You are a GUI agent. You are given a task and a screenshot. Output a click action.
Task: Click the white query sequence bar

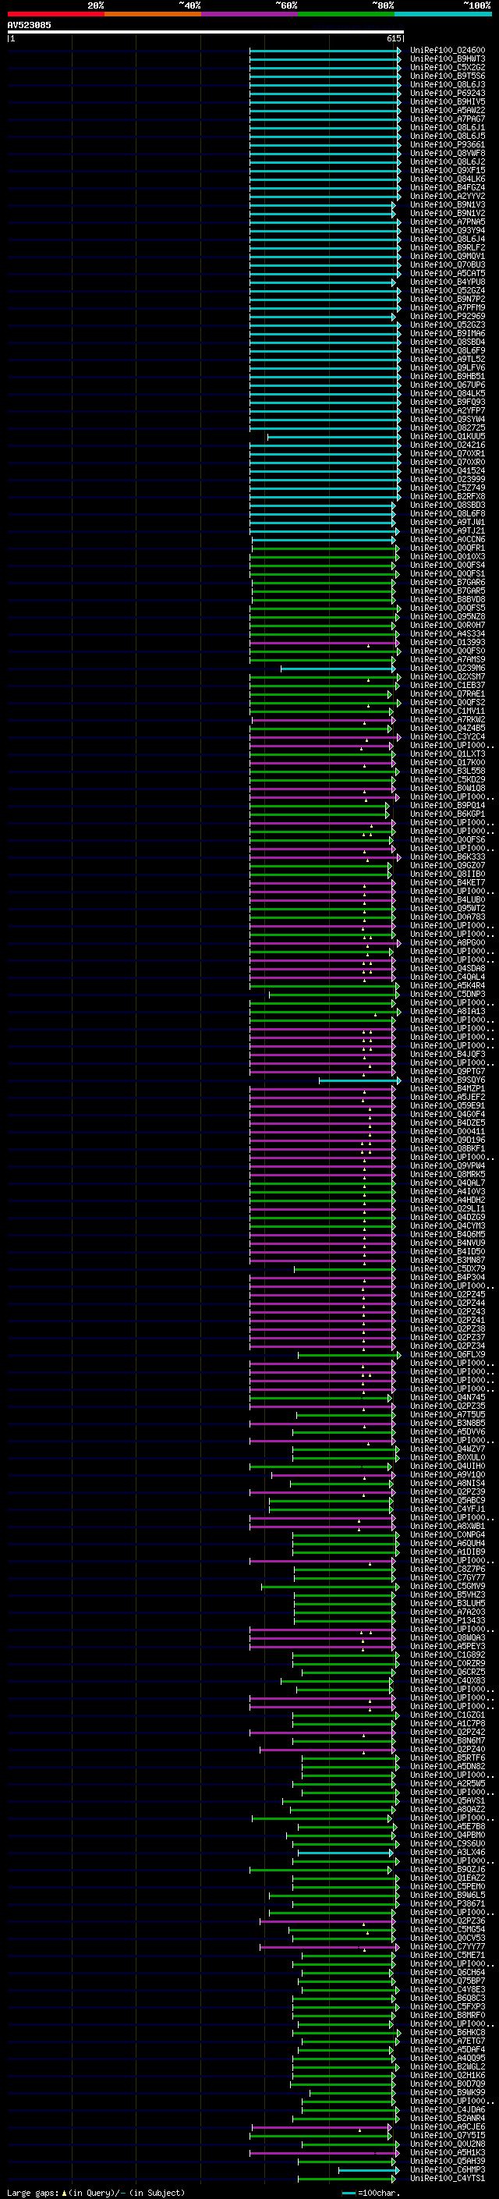206,31
